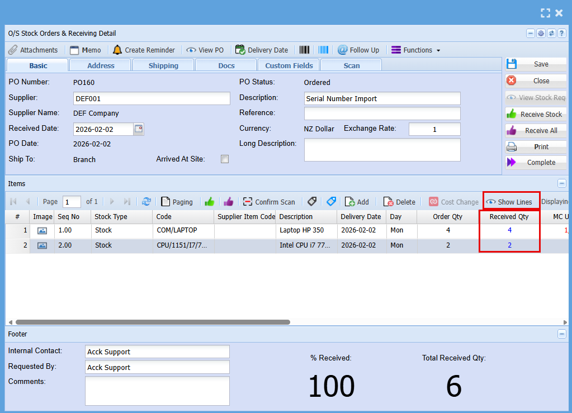Click the green thumbs-up icon in items toolbar
Screen dimensions: 572x413
click(x=210, y=202)
